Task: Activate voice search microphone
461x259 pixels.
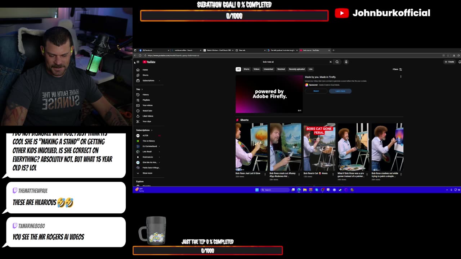Action: click(x=346, y=62)
